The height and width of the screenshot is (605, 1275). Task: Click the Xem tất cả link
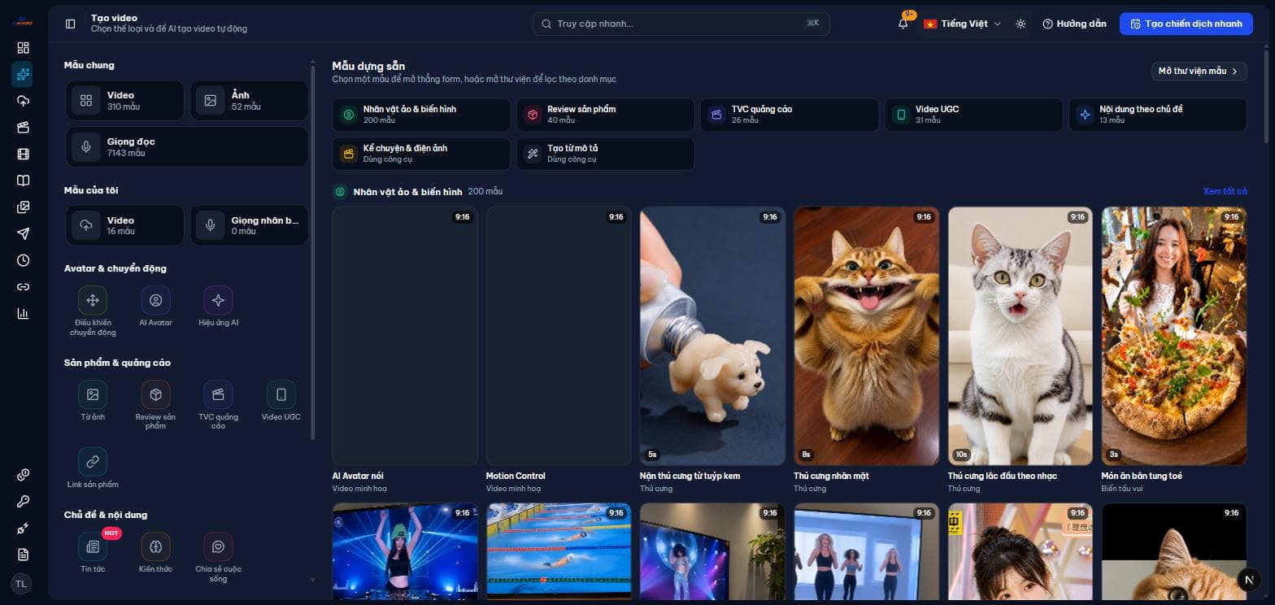(1225, 191)
